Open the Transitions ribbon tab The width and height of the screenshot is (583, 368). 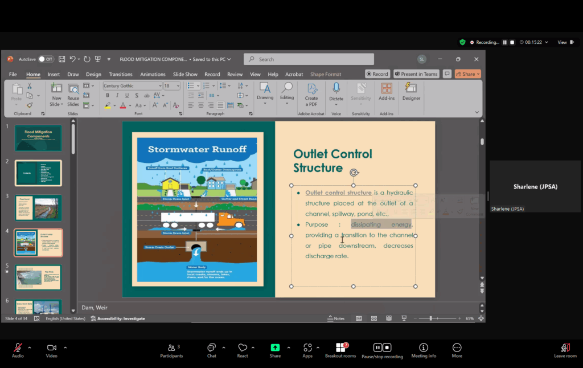point(120,74)
